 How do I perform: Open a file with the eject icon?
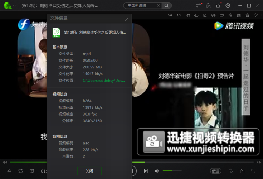coord(9,171)
